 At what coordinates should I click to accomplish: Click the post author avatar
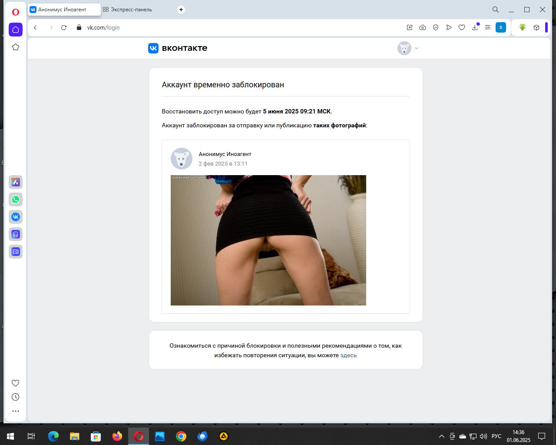(182, 159)
